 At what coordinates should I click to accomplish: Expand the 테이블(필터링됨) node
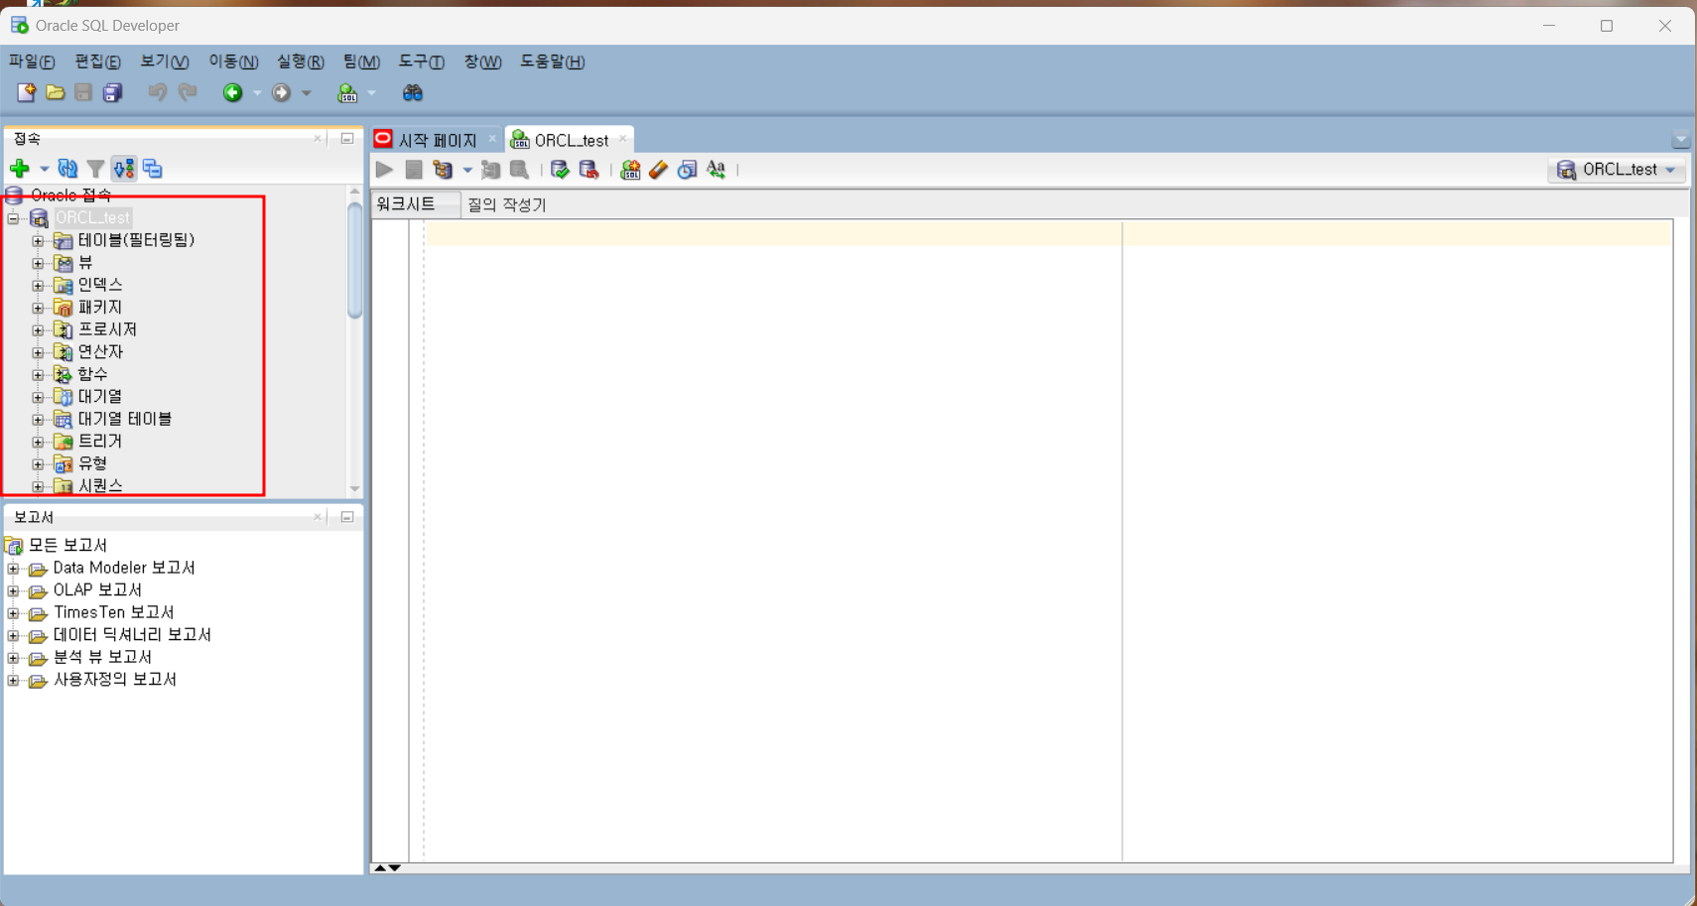coord(38,240)
